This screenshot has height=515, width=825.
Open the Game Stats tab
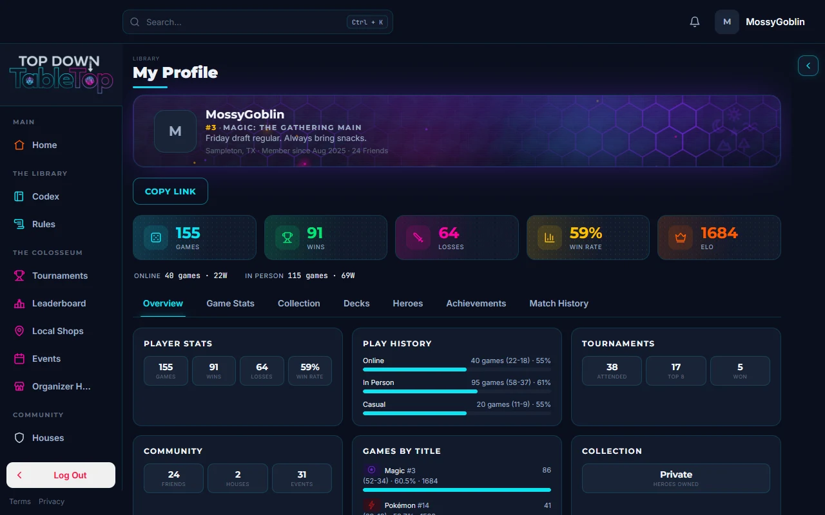click(x=230, y=303)
